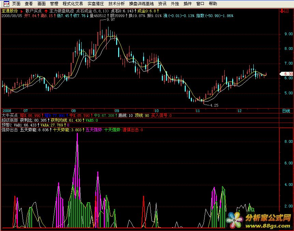
Task: Click the 4.25 lowest price label
Action: click(x=214, y=106)
